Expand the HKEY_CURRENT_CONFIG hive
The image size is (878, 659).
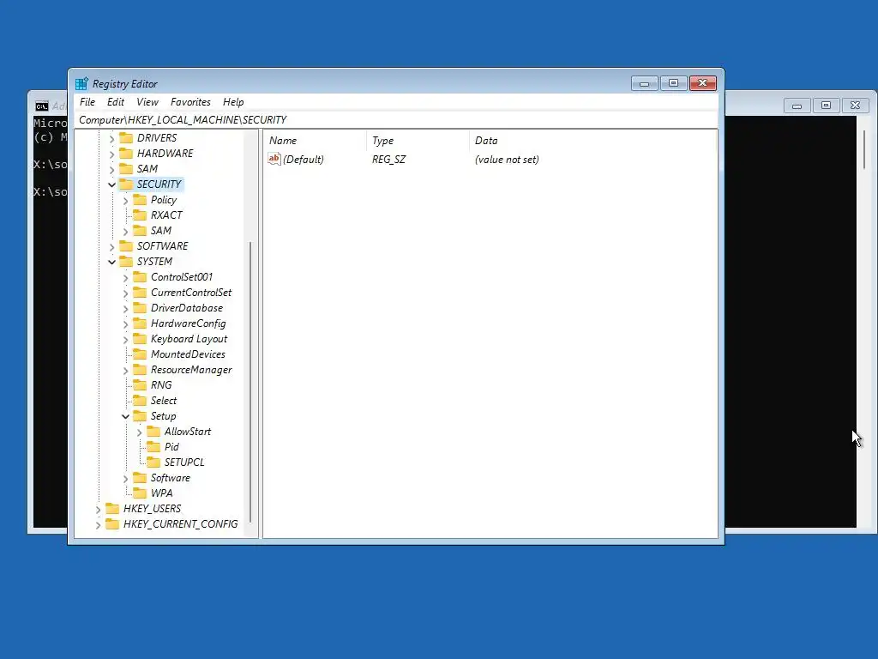(x=99, y=524)
